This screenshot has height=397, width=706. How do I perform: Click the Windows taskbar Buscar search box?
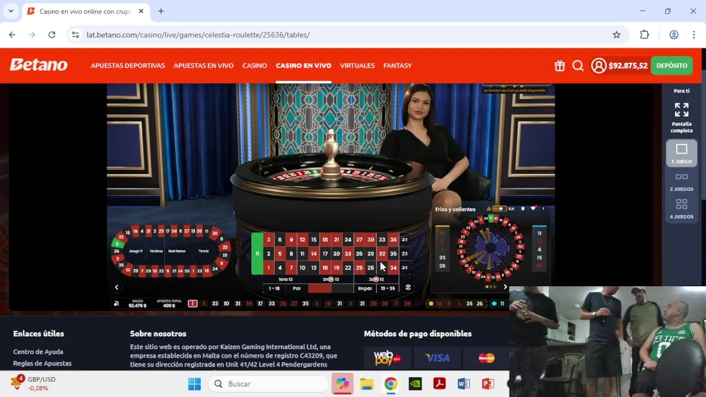coord(269,384)
